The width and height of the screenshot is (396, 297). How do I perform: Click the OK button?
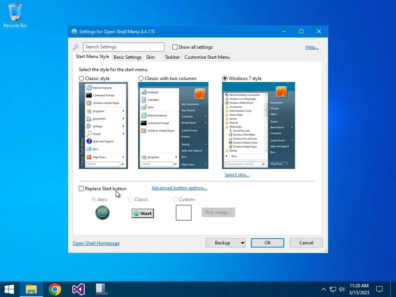[x=268, y=243]
